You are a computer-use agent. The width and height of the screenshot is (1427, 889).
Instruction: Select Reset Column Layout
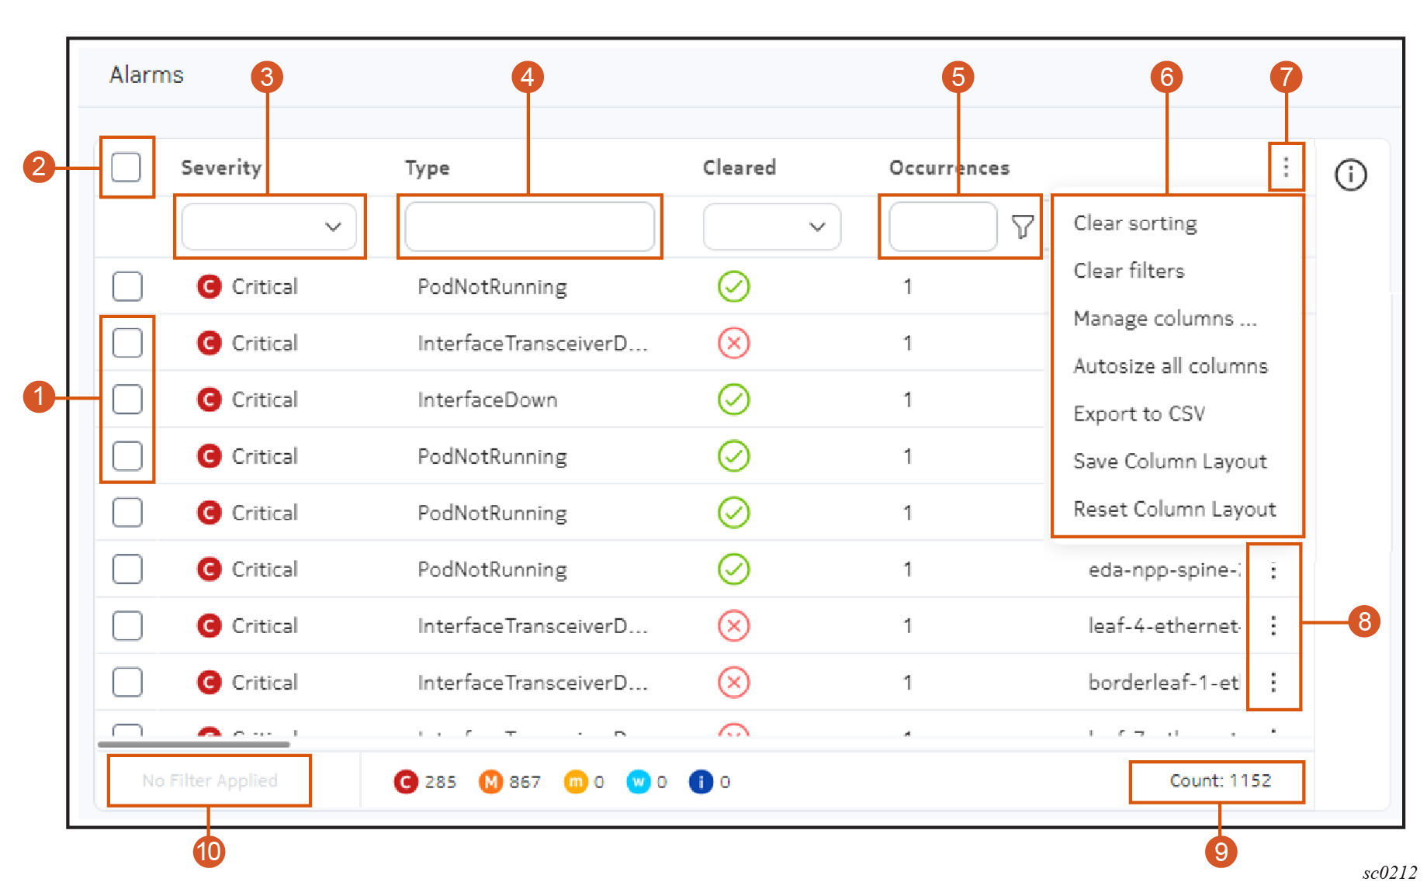coord(1175,509)
